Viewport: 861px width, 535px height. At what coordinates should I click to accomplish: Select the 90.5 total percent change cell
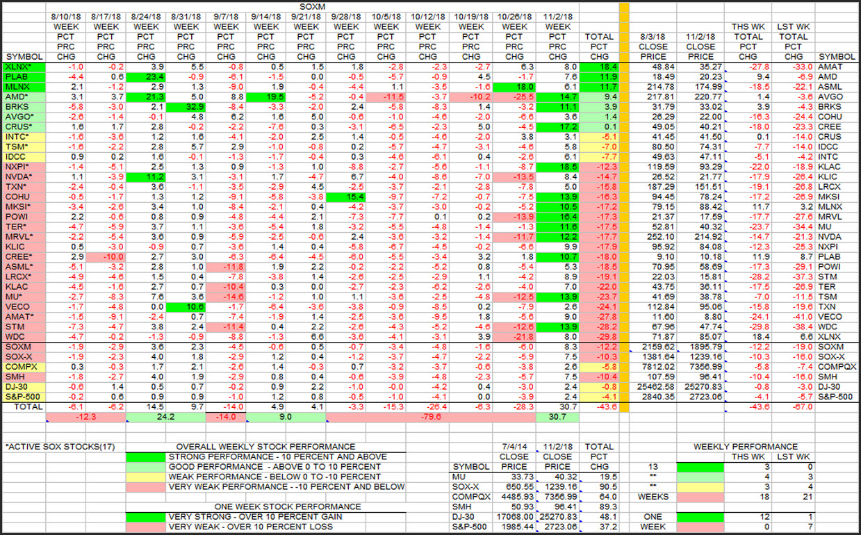pos(599,487)
